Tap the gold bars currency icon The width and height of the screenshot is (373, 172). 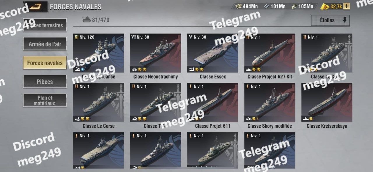325,6
